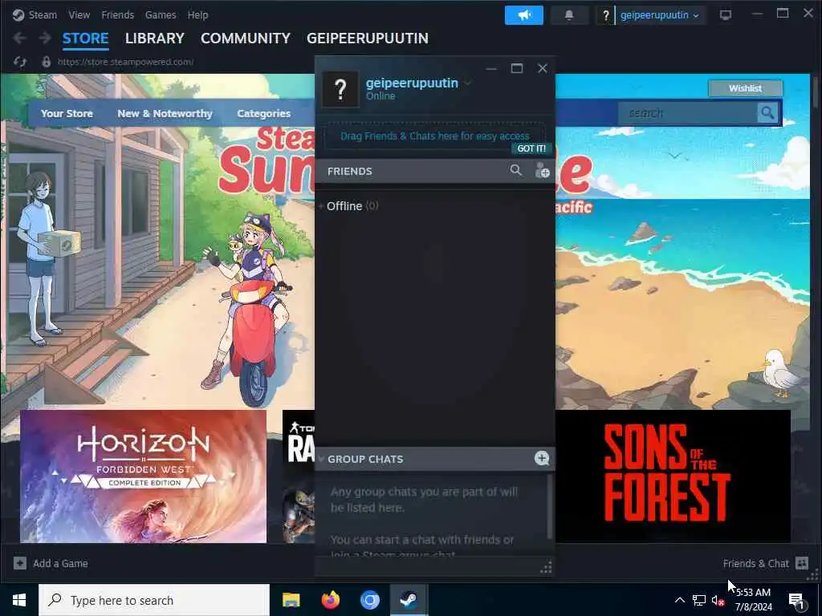
Task: Reload the store page
Action: tap(20, 62)
